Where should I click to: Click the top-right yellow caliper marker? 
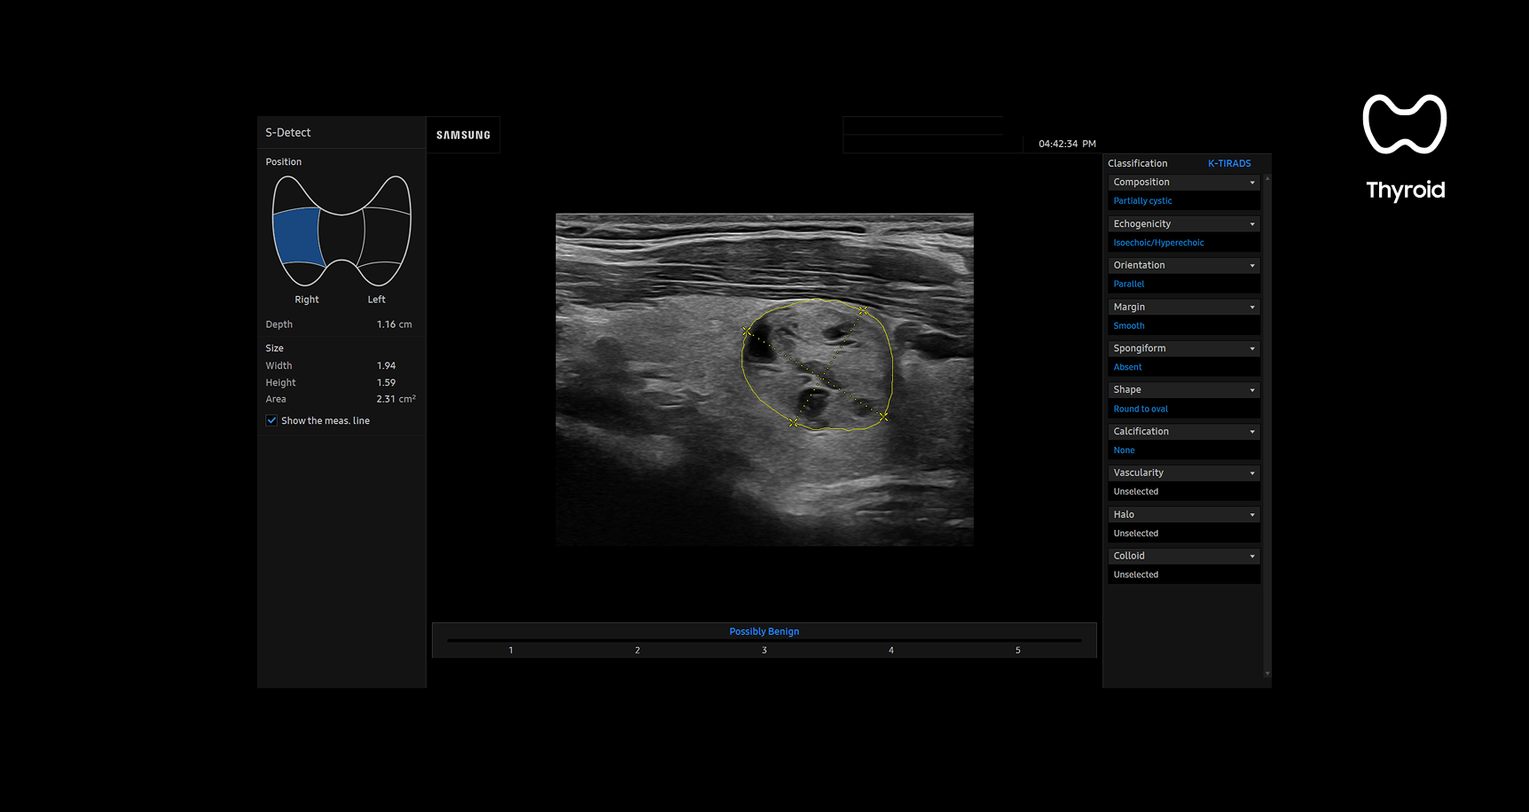click(863, 311)
